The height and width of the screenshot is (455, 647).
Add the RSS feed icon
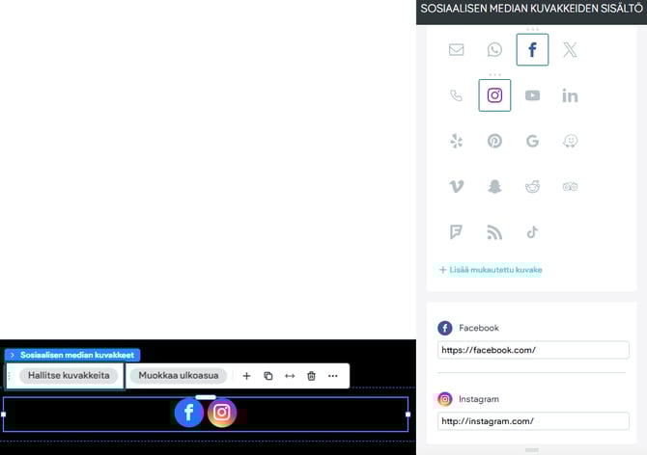point(494,232)
